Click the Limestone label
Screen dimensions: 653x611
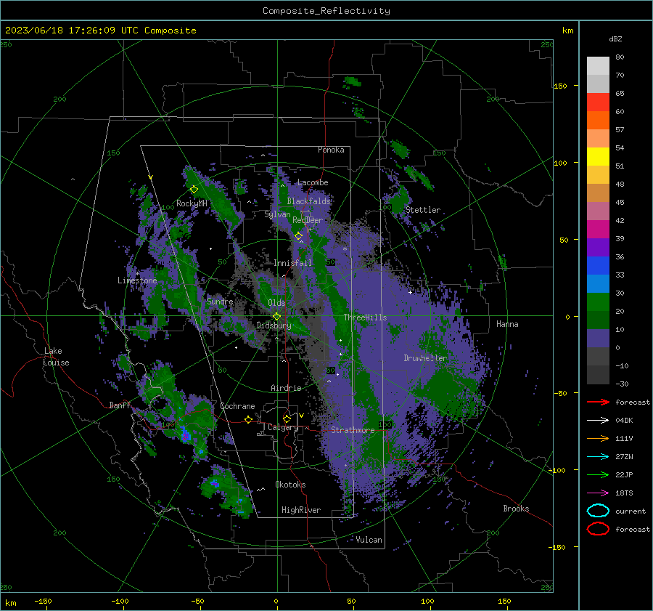click(137, 280)
